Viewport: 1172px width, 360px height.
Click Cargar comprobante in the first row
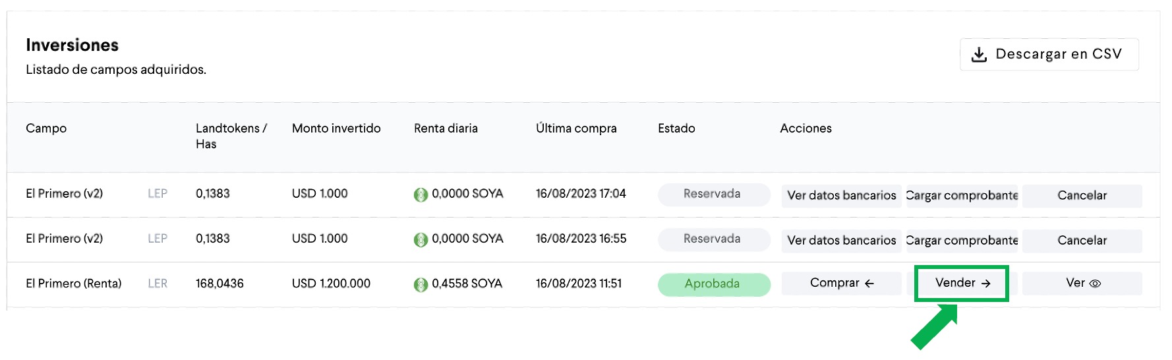click(x=962, y=196)
